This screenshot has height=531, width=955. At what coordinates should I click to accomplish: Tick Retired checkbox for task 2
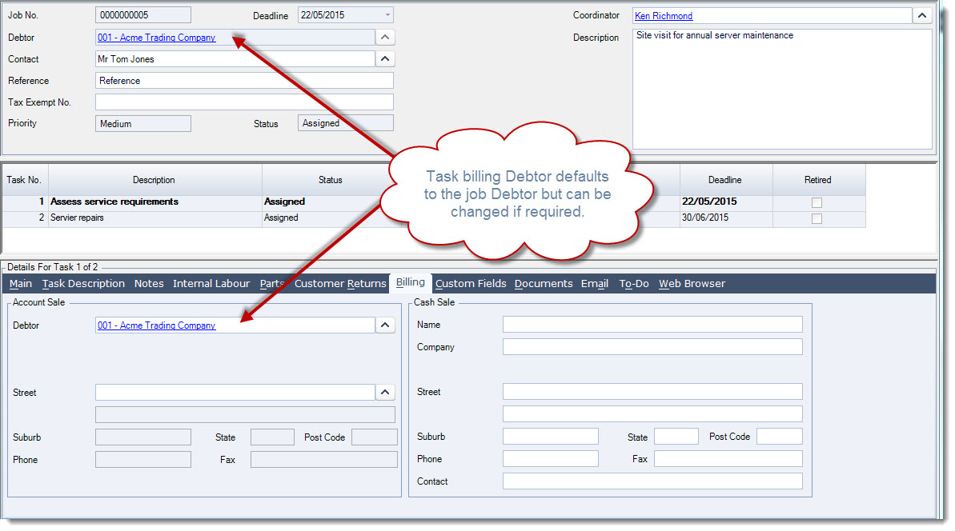(x=817, y=218)
